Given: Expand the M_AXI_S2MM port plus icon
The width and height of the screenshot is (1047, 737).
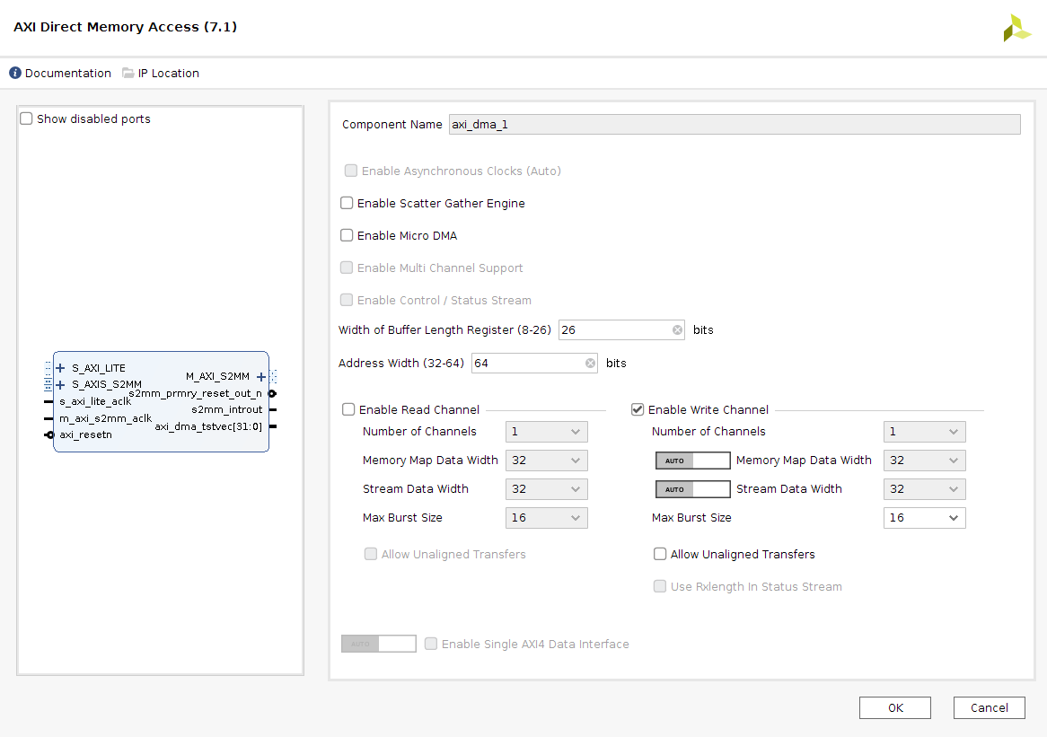Looking at the screenshot, I should click(261, 377).
